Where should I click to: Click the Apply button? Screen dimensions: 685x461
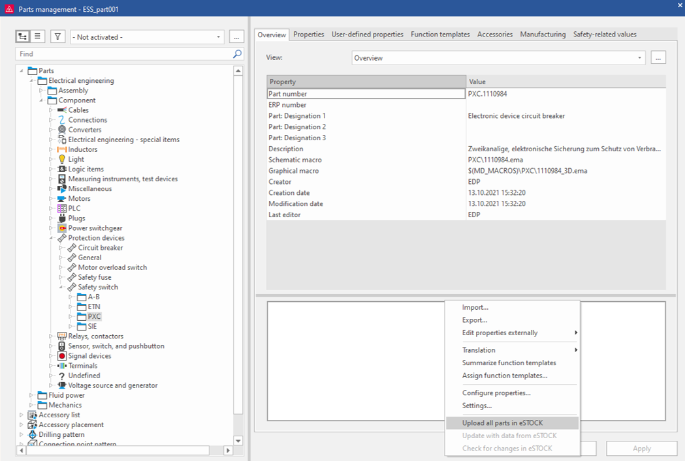(642, 448)
